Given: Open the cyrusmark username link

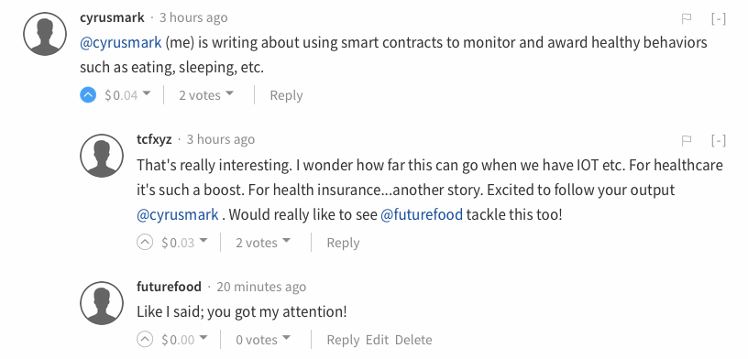Looking at the screenshot, I should [x=112, y=17].
